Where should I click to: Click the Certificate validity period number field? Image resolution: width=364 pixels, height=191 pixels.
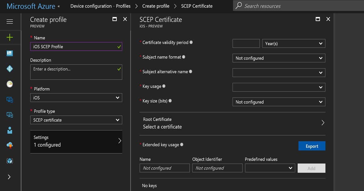(246, 43)
